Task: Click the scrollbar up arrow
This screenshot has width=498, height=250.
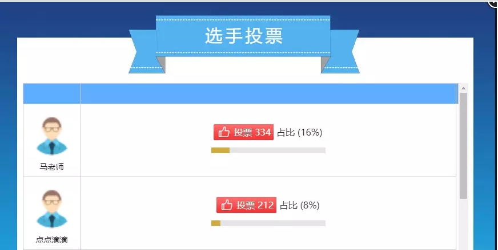Action: (x=463, y=88)
